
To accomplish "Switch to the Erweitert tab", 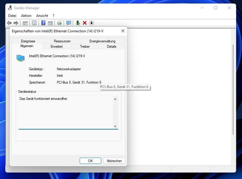I will coord(57,47).
